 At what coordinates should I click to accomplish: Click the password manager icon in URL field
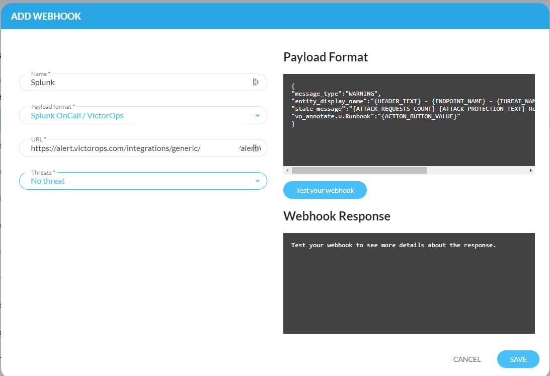pos(256,148)
